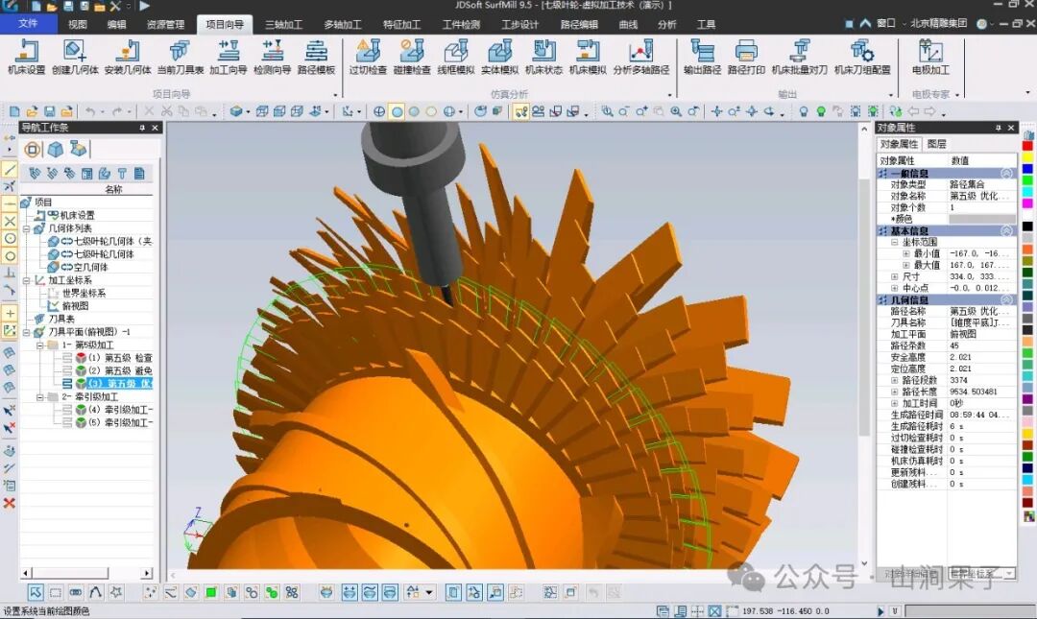Click 分析多轴路径 analyze multi-axis path
The image size is (1037, 619).
click(x=640, y=58)
